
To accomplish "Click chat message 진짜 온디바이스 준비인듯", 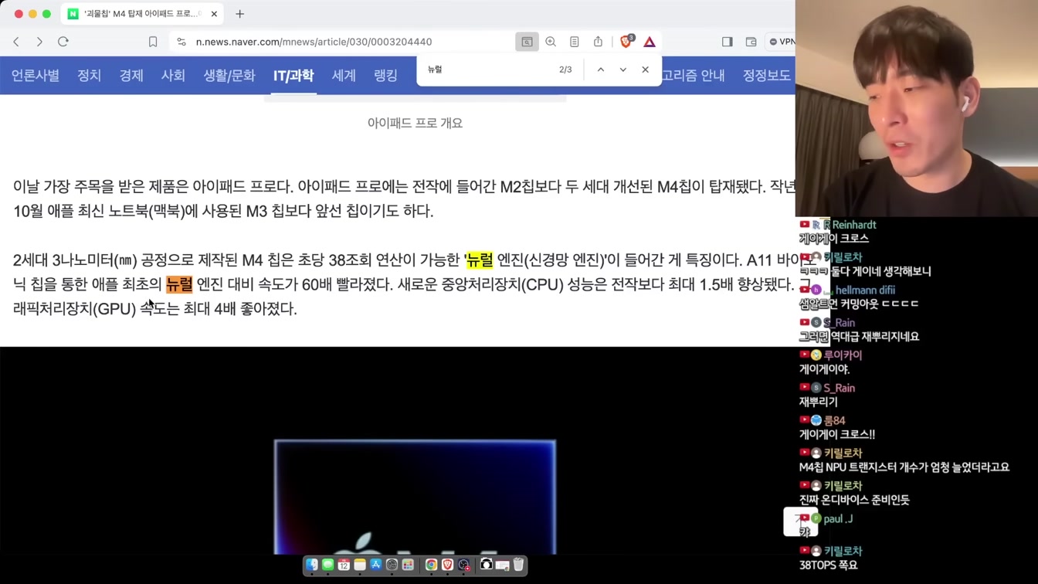I will click(854, 500).
